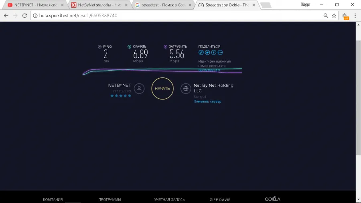Screen dimensions: 361x203
Task: Click the ПОДЕЛИТЬСЯ share heading
Action: pos(209,47)
